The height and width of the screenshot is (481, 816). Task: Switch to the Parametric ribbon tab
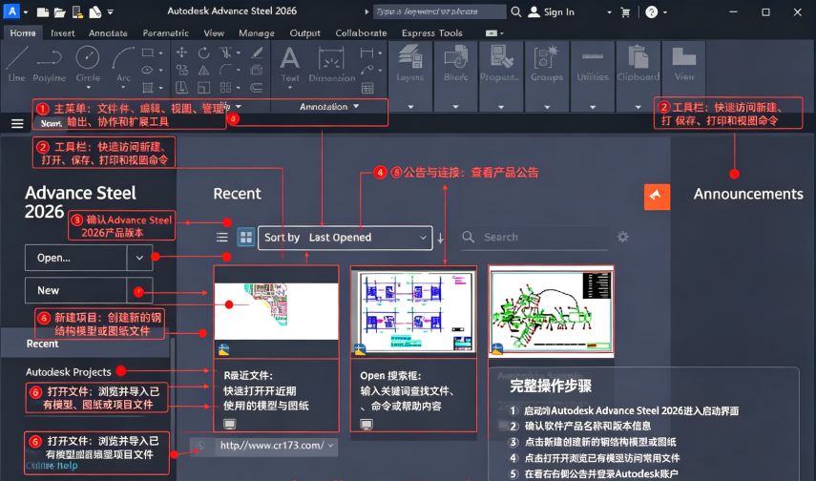click(x=165, y=32)
